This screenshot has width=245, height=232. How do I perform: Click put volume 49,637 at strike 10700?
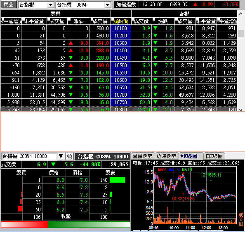pyautogui.click(x=185, y=95)
